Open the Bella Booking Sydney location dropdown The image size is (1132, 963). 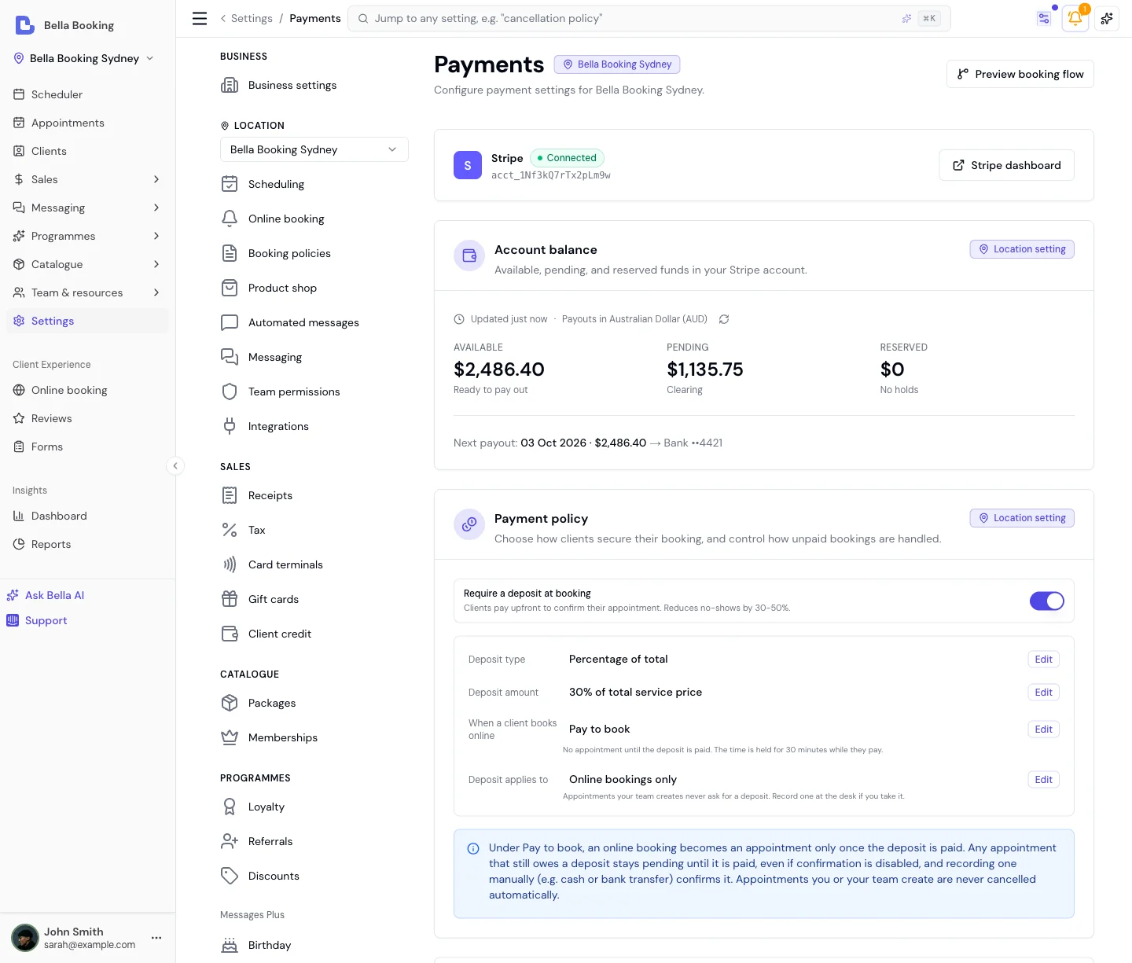coord(314,149)
